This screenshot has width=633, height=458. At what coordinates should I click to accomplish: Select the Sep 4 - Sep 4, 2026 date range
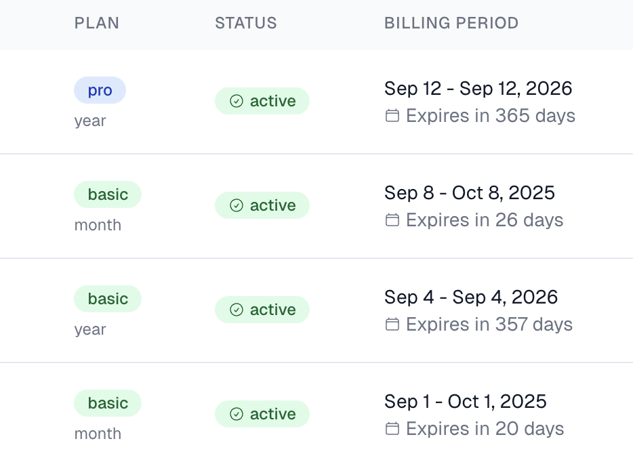(x=471, y=297)
